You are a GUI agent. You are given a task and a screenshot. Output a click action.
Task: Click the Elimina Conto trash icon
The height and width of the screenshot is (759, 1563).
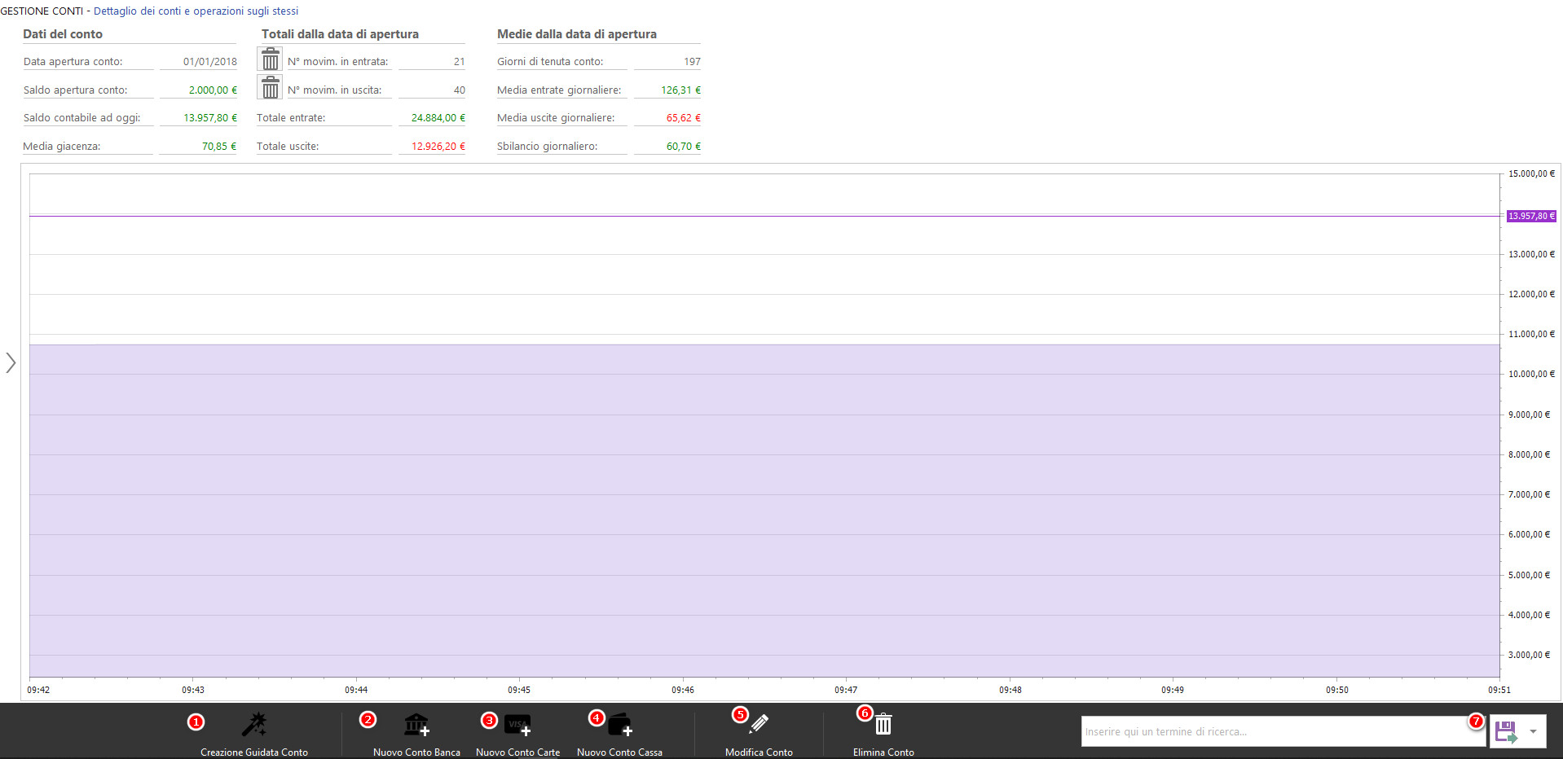883,723
